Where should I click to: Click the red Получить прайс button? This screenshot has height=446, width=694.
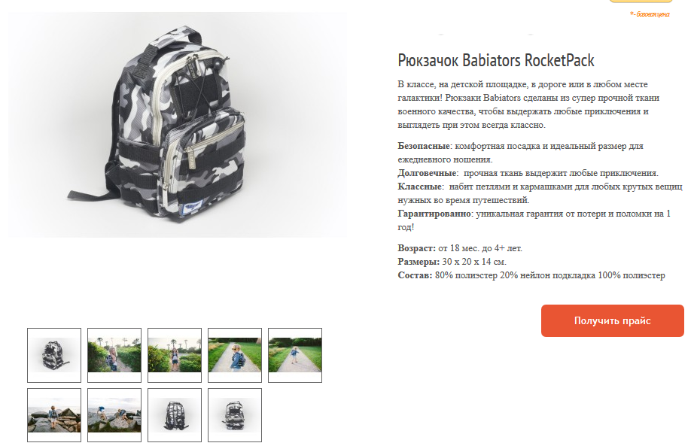(613, 321)
